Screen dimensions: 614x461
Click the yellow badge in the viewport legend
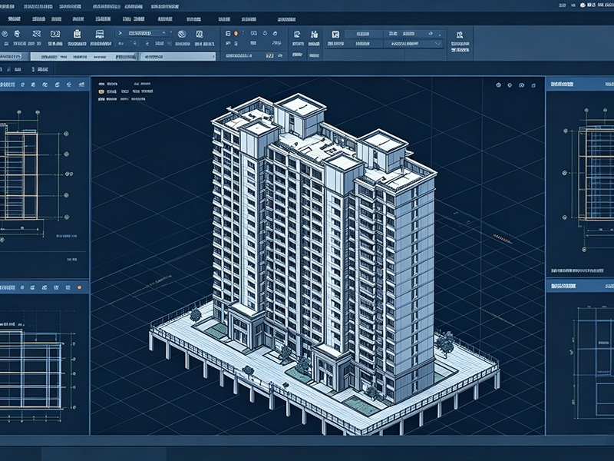click(101, 91)
